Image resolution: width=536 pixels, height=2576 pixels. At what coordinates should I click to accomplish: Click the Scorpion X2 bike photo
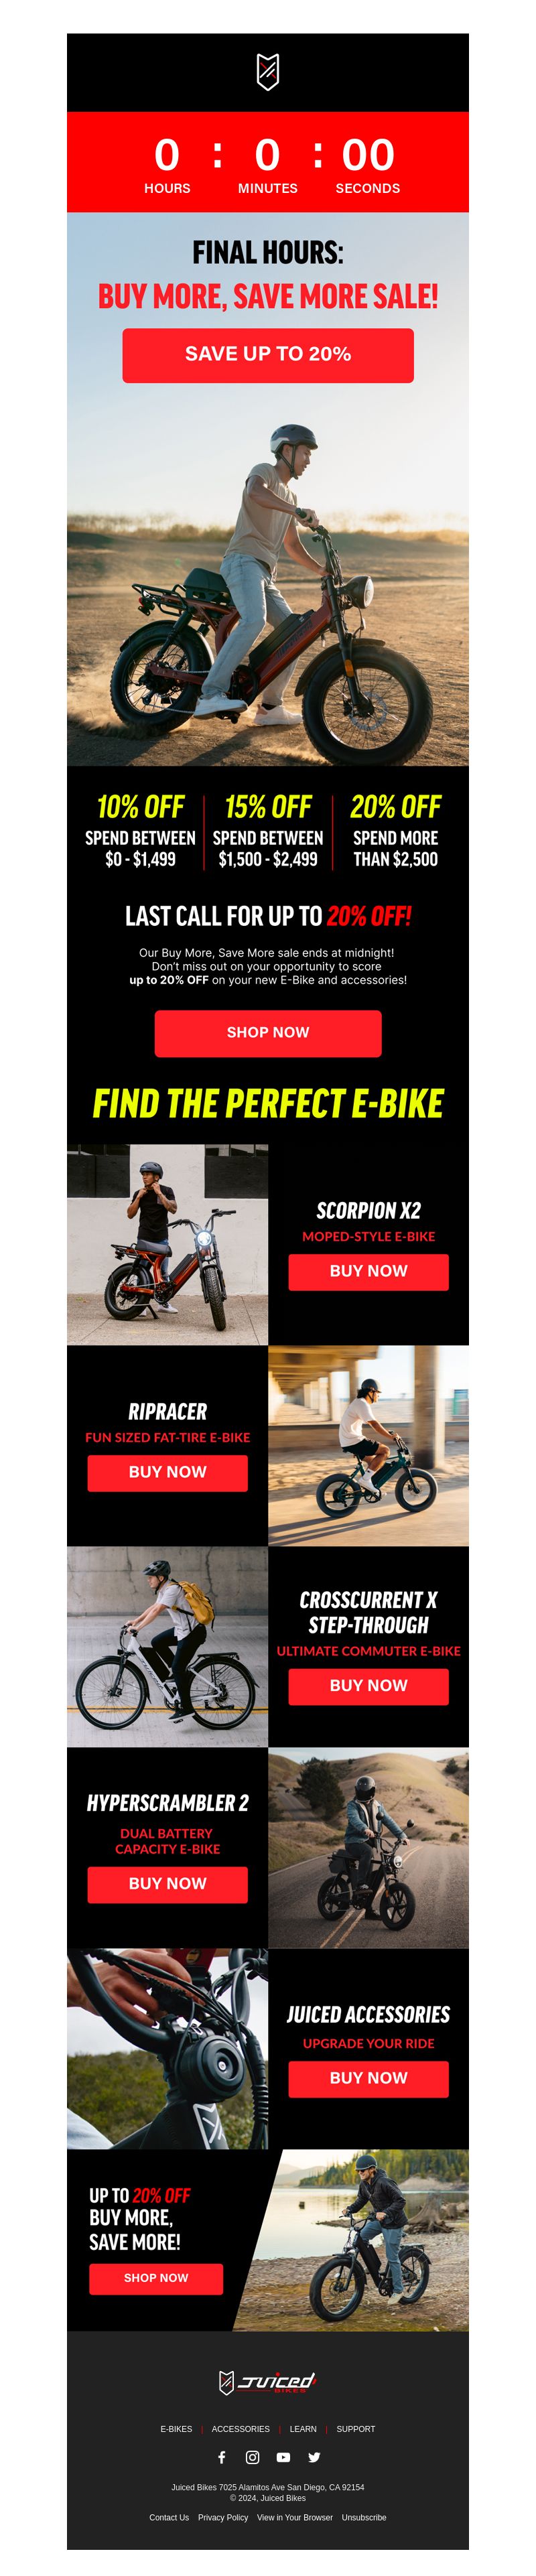pyautogui.click(x=167, y=1244)
